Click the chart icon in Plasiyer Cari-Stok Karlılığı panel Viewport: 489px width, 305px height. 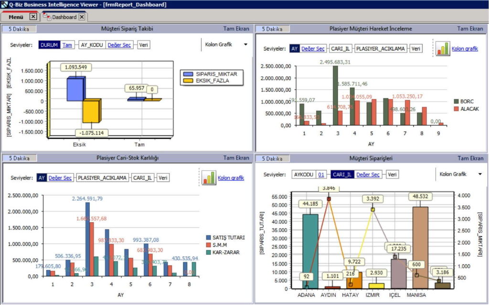coord(209,178)
